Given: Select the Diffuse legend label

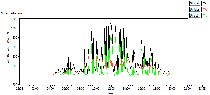Looking at the screenshot, I should pos(195,9).
